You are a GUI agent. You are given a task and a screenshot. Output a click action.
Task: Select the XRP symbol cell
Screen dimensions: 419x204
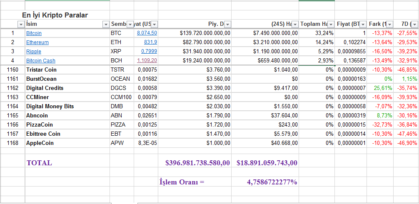[x=122, y=51]
